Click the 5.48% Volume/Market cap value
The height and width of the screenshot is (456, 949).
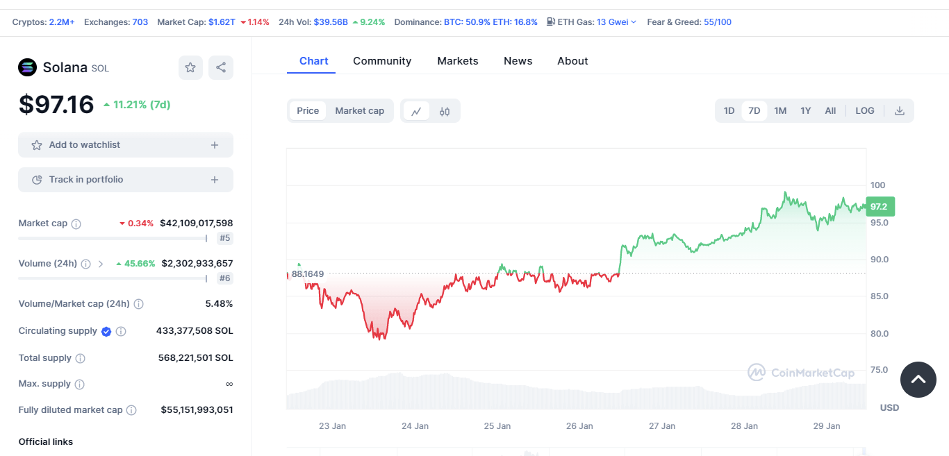point(219,304)
